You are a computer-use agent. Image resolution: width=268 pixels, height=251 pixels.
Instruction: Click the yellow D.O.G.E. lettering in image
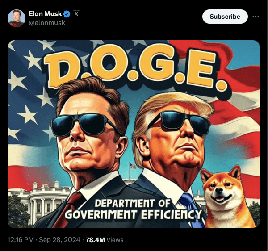135,68
